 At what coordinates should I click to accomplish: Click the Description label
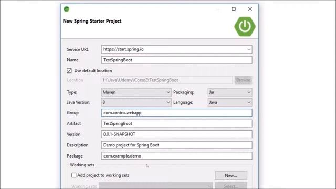[x=78, y=145]
